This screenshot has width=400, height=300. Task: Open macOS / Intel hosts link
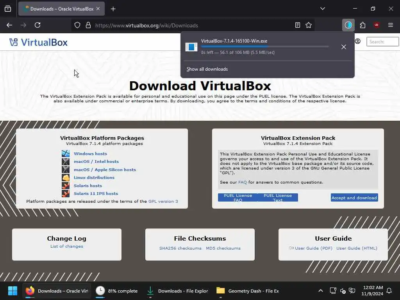click(96, 161)
